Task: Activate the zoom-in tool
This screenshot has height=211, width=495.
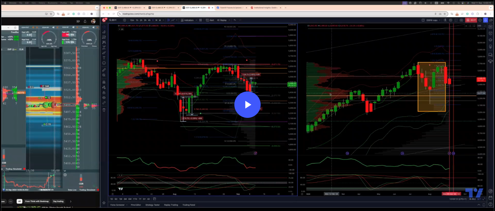Action: coord(104,75)
